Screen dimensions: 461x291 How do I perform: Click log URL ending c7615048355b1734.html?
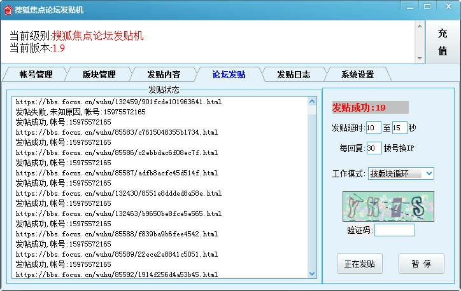(x=117, y=132)
